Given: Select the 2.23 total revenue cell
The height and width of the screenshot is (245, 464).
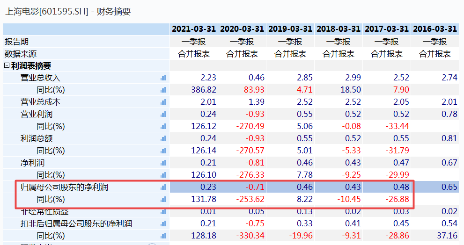Looking at the screenshot, I should coord(194,78).
